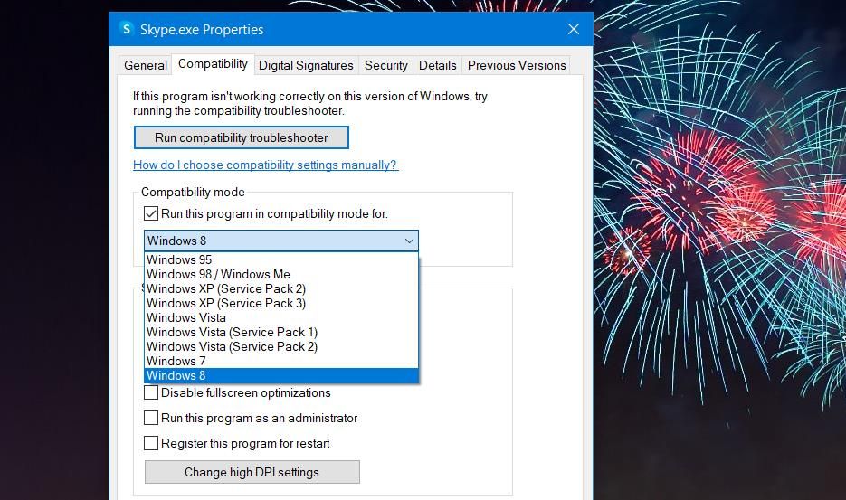Collapse the compatibility mode dropdown arrow
This screenshot has height=500, width=846.
(409, 241)
